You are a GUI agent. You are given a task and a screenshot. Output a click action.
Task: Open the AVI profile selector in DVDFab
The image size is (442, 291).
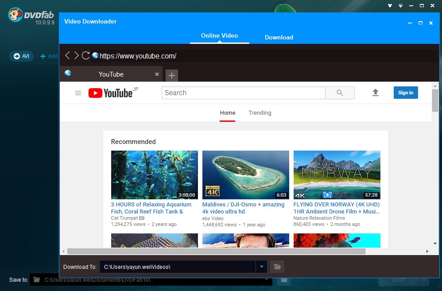pyautogui.click(x=21, y=56)
